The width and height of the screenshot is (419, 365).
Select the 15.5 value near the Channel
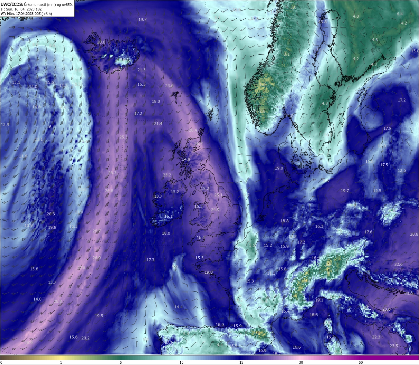199,258
